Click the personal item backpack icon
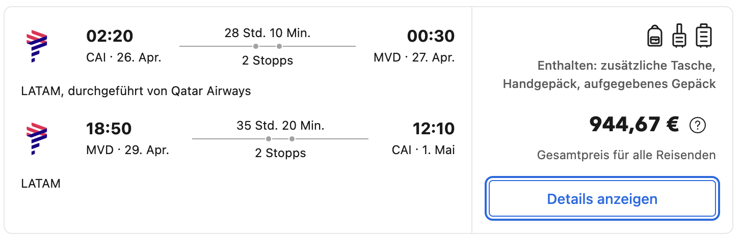 pos(654,37)
